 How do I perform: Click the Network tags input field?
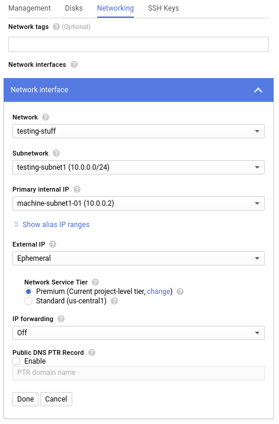click(139, 44)
